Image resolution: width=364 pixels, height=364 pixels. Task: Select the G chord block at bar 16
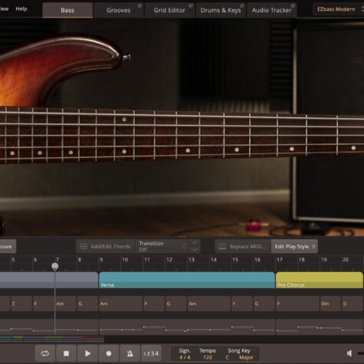tap(264, 303)
